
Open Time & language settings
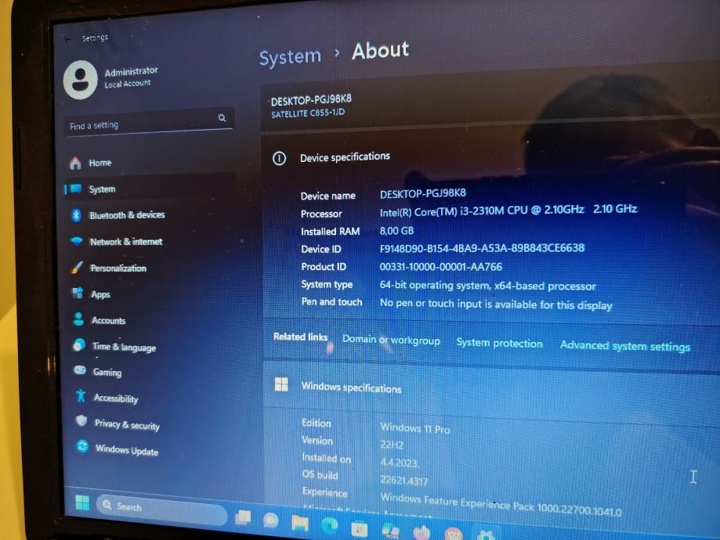click(x=124, y=347)
